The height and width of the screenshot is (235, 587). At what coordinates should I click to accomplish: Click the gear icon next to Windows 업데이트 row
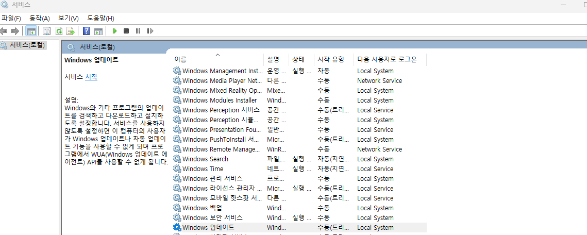pos(177,227)
